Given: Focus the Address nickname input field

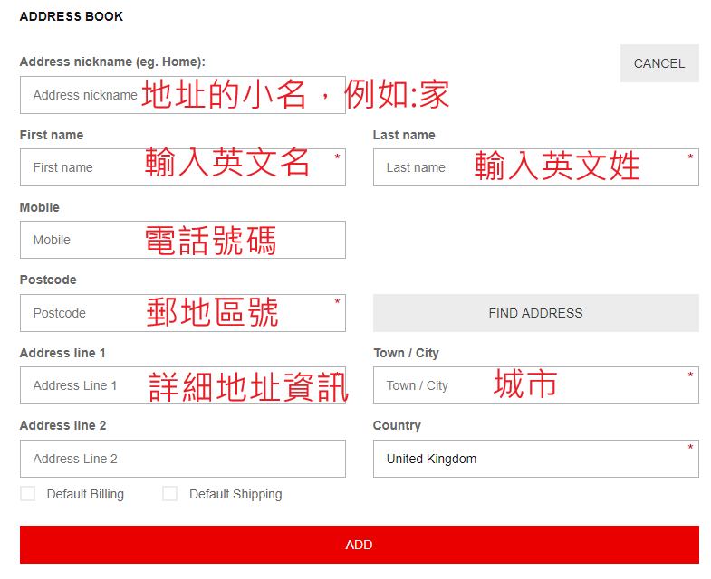Looking at the screenshot, I should tap(182, 95).
